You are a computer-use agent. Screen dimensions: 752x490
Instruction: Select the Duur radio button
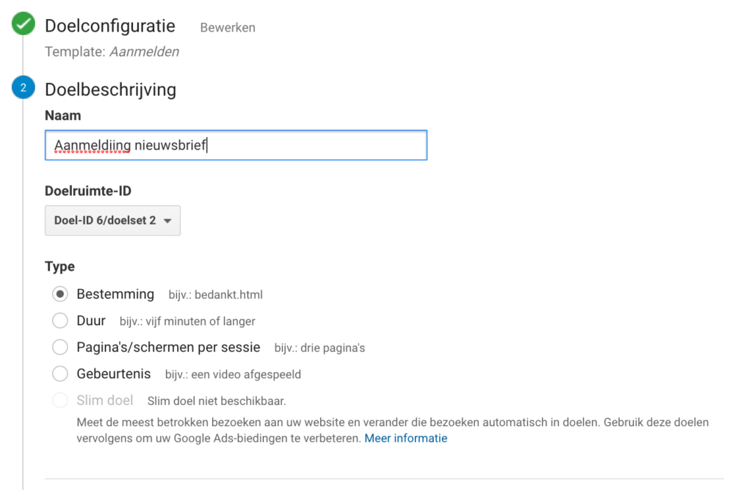point(60,321)
